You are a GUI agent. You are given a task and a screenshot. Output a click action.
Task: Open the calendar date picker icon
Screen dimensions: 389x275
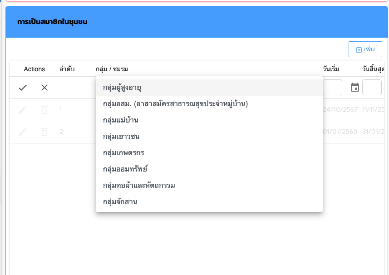point(355,87)
